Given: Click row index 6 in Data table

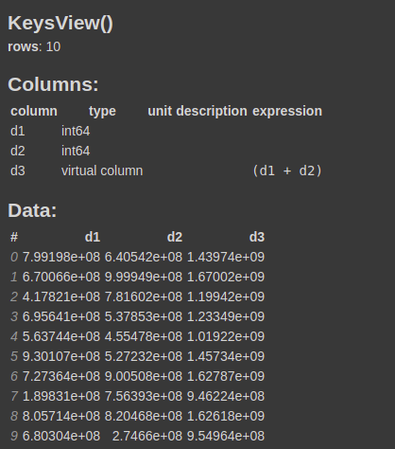Looking at the screenshot, I should 14,376.
